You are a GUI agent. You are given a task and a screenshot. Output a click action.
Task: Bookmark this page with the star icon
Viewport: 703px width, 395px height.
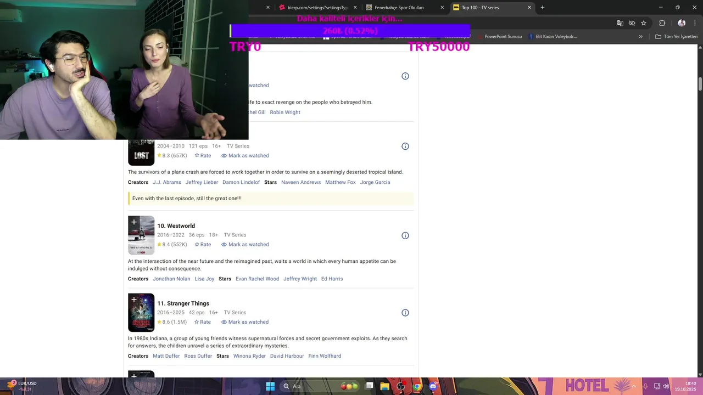click(644, 23)
